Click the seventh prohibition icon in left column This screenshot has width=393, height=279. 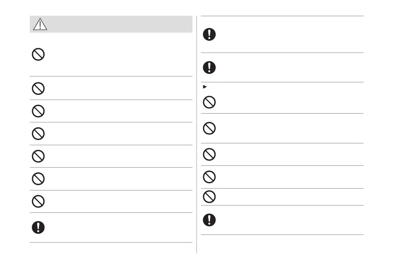(38, 202)
